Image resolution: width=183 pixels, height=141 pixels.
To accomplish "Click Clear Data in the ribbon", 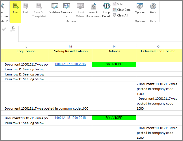I will 122,10.
